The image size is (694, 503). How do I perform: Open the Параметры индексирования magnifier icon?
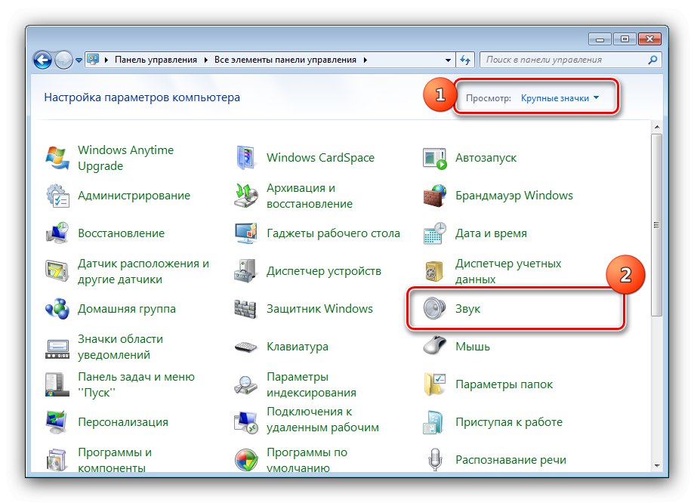point(246,384)
